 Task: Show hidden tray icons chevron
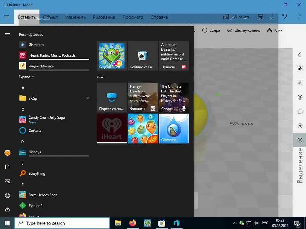coord(235,223)
